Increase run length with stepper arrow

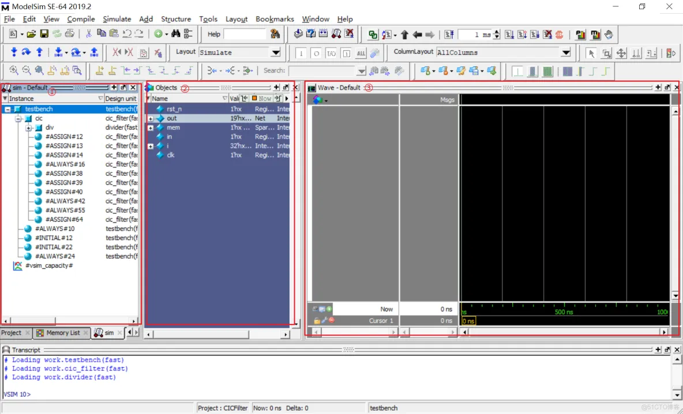pos(497,32)
